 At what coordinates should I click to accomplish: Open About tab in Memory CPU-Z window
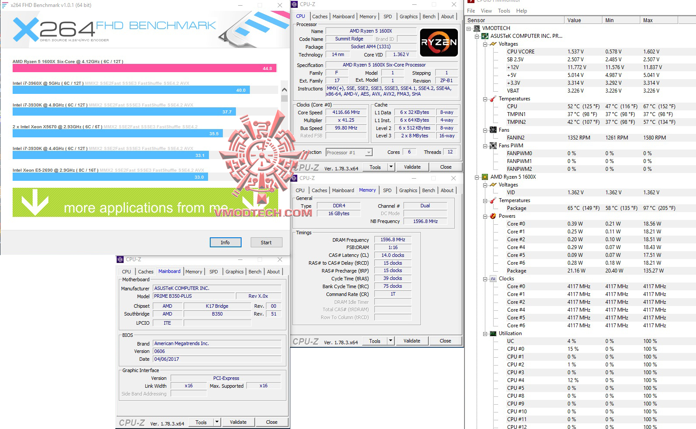[x=447, y=190]
